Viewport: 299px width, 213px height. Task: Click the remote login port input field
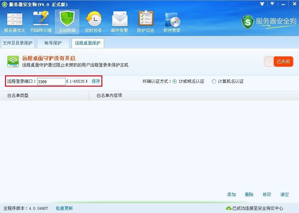(x=51, y=81)
